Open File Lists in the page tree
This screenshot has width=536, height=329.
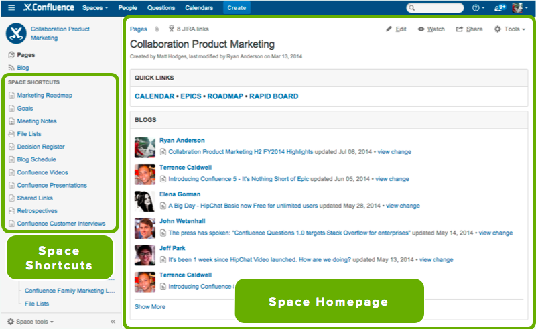[x=37, y=304]
